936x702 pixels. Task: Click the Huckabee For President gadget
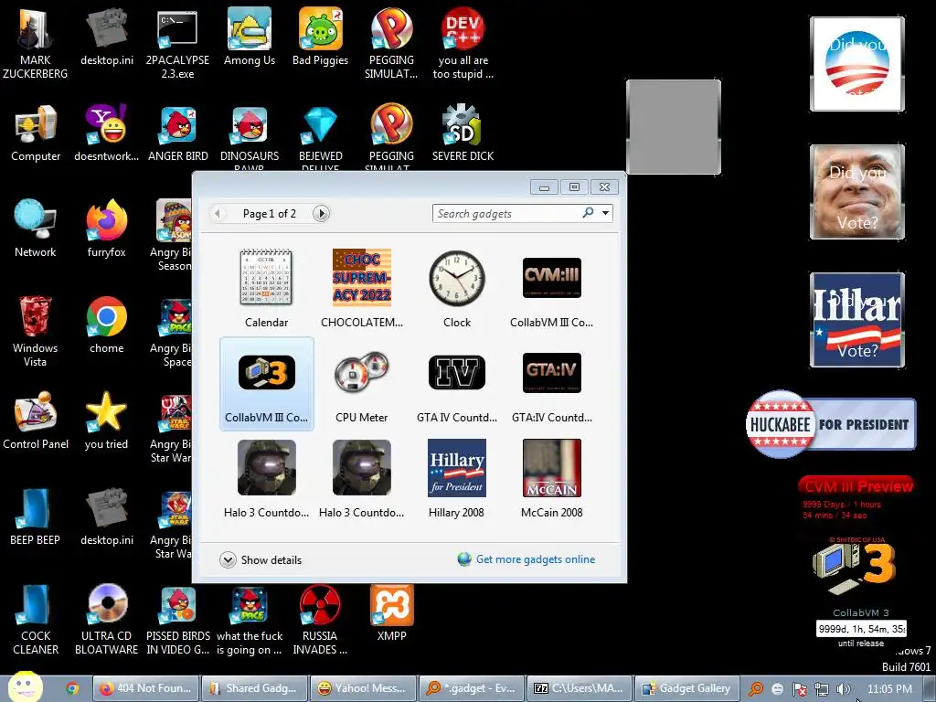[x=830, y=424]
